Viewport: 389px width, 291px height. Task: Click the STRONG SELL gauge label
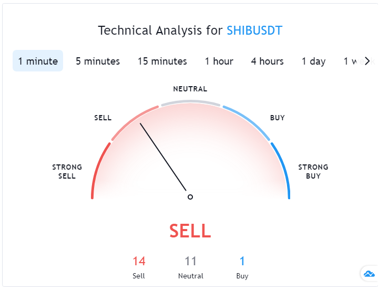pyautogui.click(x=67, y=172)
